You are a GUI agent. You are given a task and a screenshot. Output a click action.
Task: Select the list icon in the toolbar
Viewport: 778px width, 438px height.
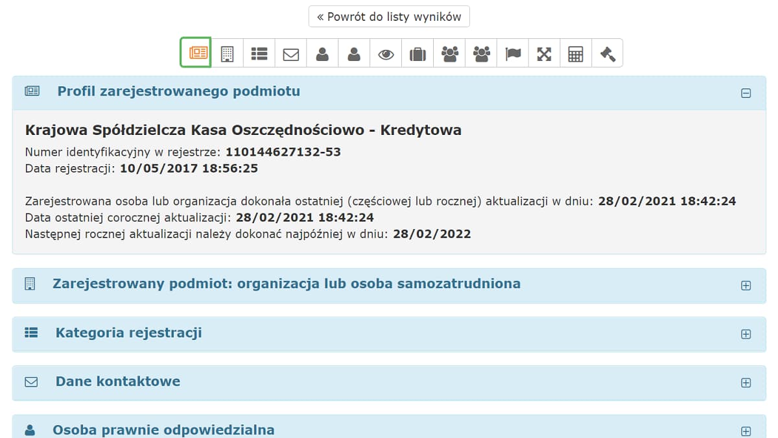coord(259,53)
